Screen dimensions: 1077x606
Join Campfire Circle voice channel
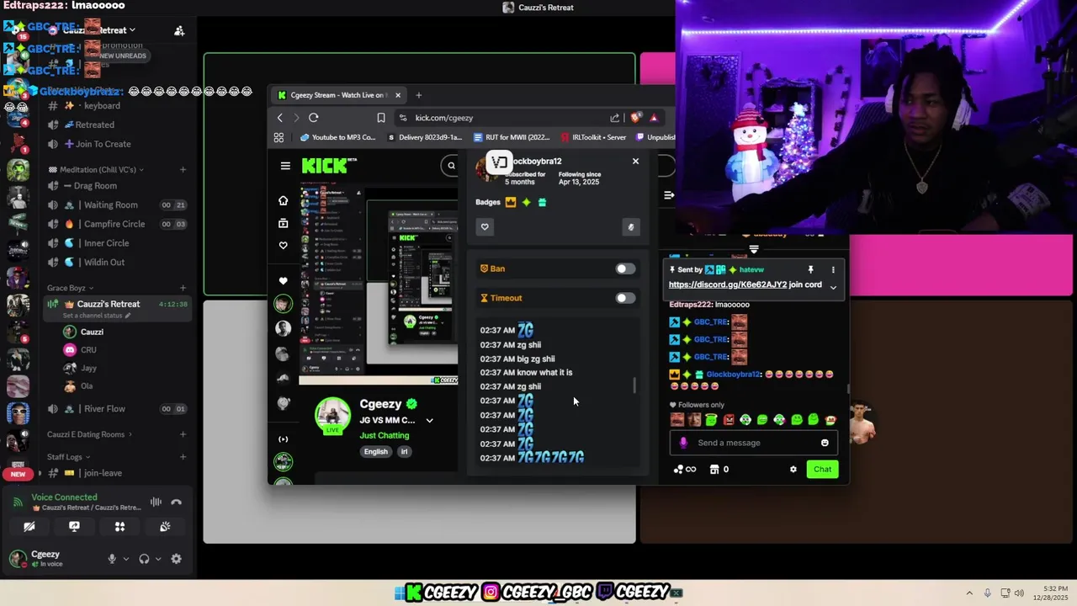point(118,224)
